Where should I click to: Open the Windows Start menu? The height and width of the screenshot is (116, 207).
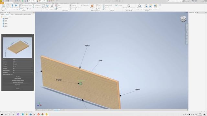pos(2,114)
